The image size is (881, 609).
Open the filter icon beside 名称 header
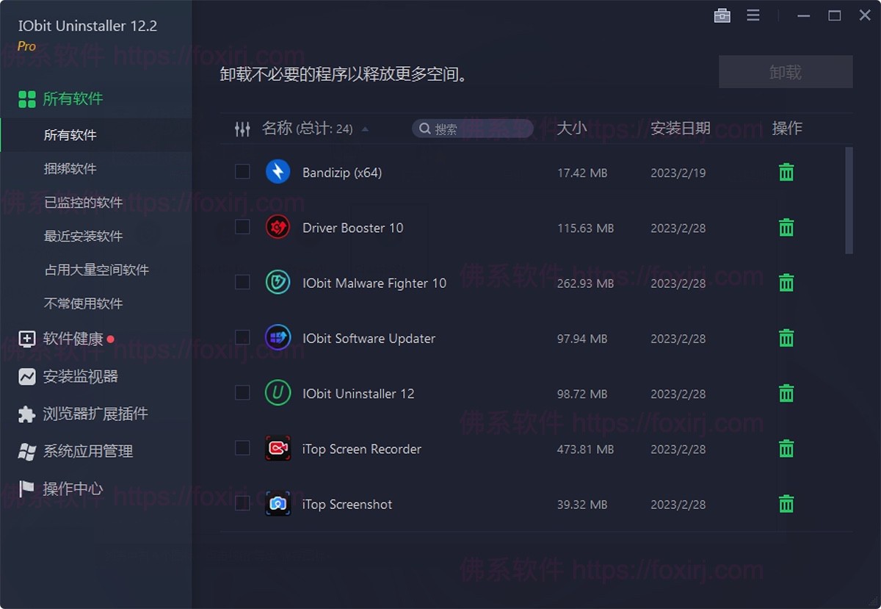point(242,129)
